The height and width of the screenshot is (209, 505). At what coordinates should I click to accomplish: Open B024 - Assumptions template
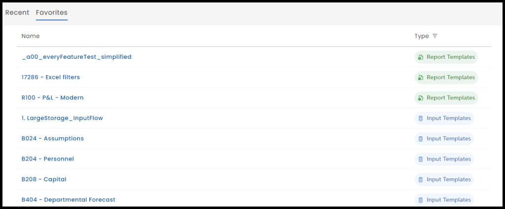coord(53,138)
